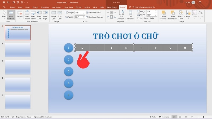Viewport: 212px width, 119px height.
Task: Toggle the Comments pane
Action: pos(164,117)
